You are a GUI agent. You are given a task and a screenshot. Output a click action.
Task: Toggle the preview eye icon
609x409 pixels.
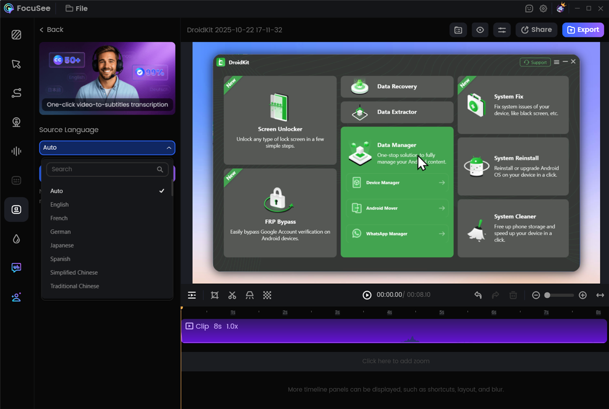(x=480, y=30)
